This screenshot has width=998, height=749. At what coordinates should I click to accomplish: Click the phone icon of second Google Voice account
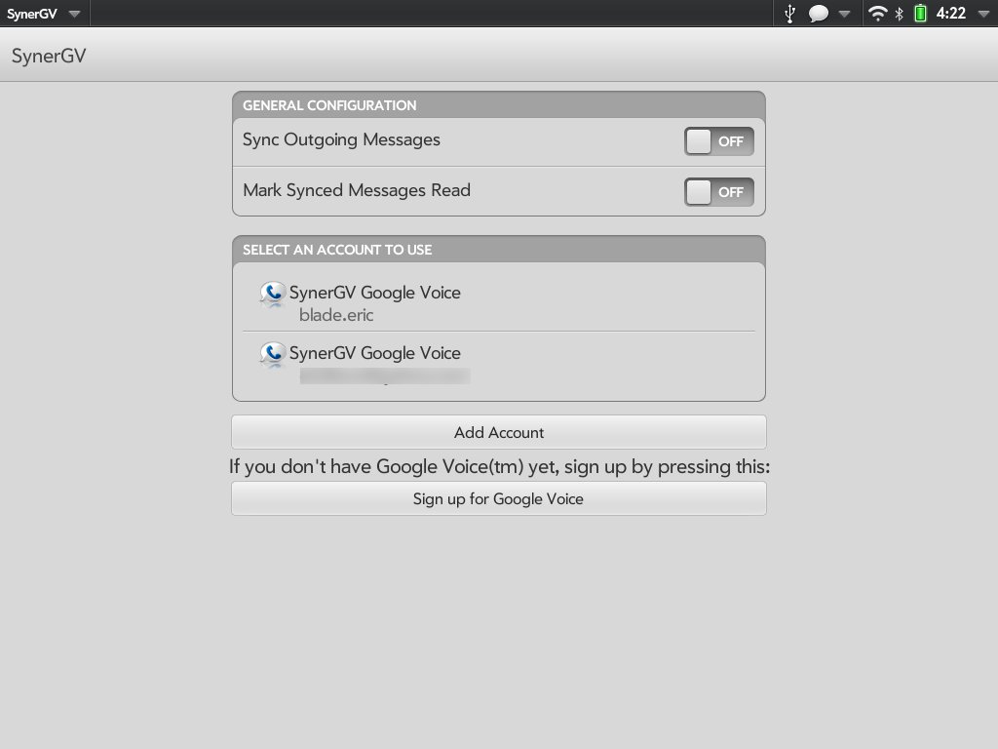[273, 355]
